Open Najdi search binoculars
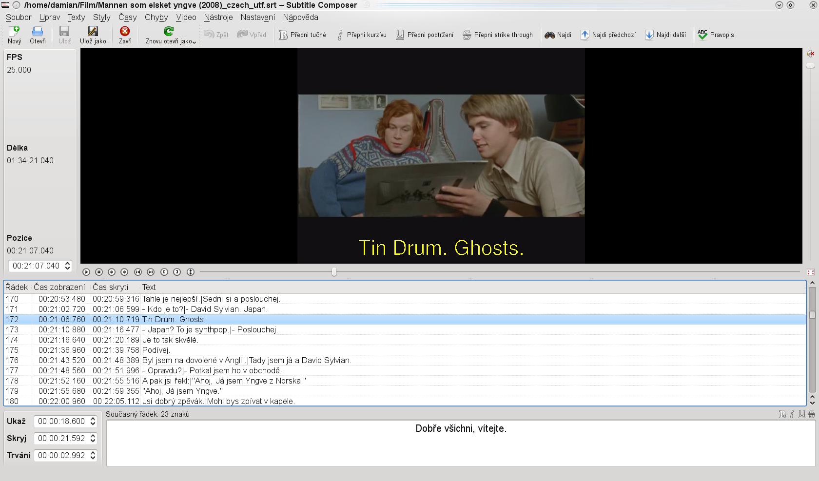819x481 pixels. 558,35
